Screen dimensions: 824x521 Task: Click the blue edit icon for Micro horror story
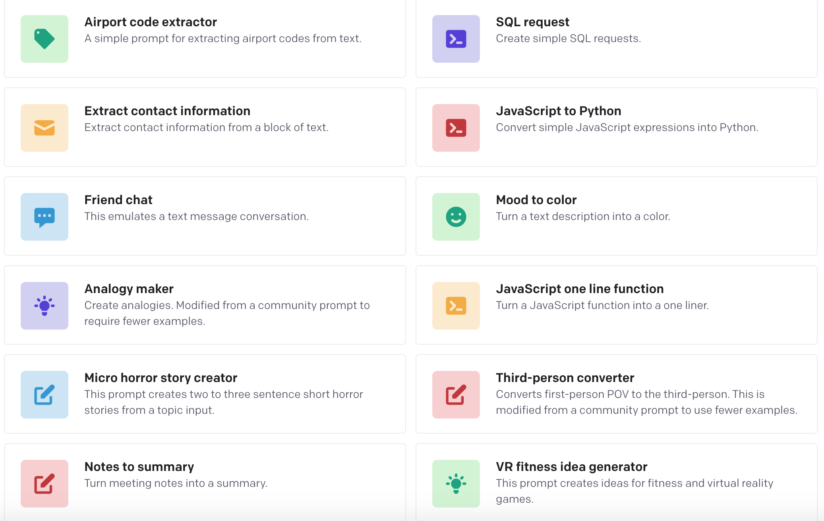click(x=44, y=395)
